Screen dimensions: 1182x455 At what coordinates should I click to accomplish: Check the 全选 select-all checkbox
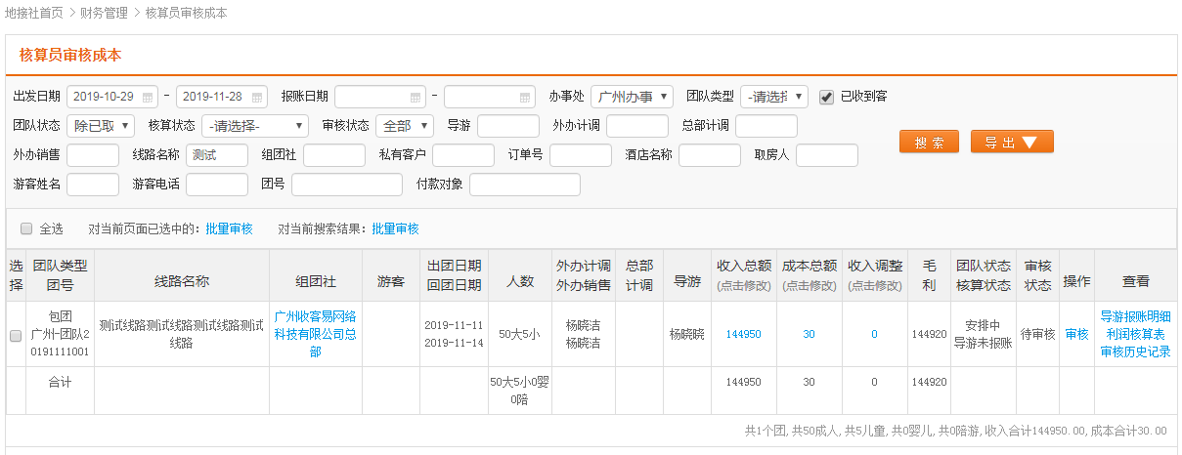(x=26, y=228)
